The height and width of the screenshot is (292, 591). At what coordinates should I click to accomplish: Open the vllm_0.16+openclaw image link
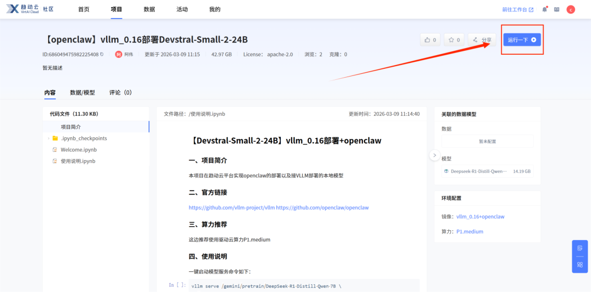[480, 217]
